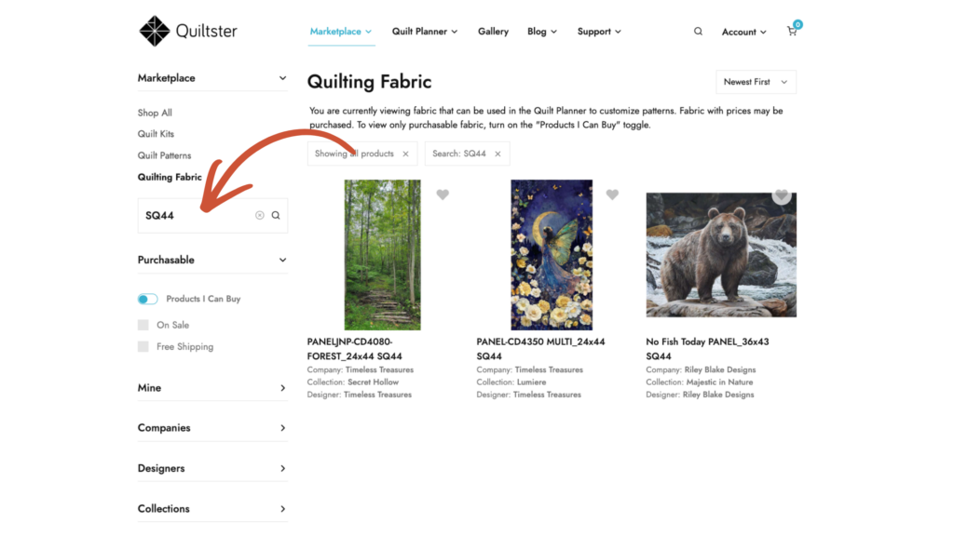The height and width of the screenshot is (536, 954).
Task: Open the header search magnifier icon
Action: tap(698, 32)
